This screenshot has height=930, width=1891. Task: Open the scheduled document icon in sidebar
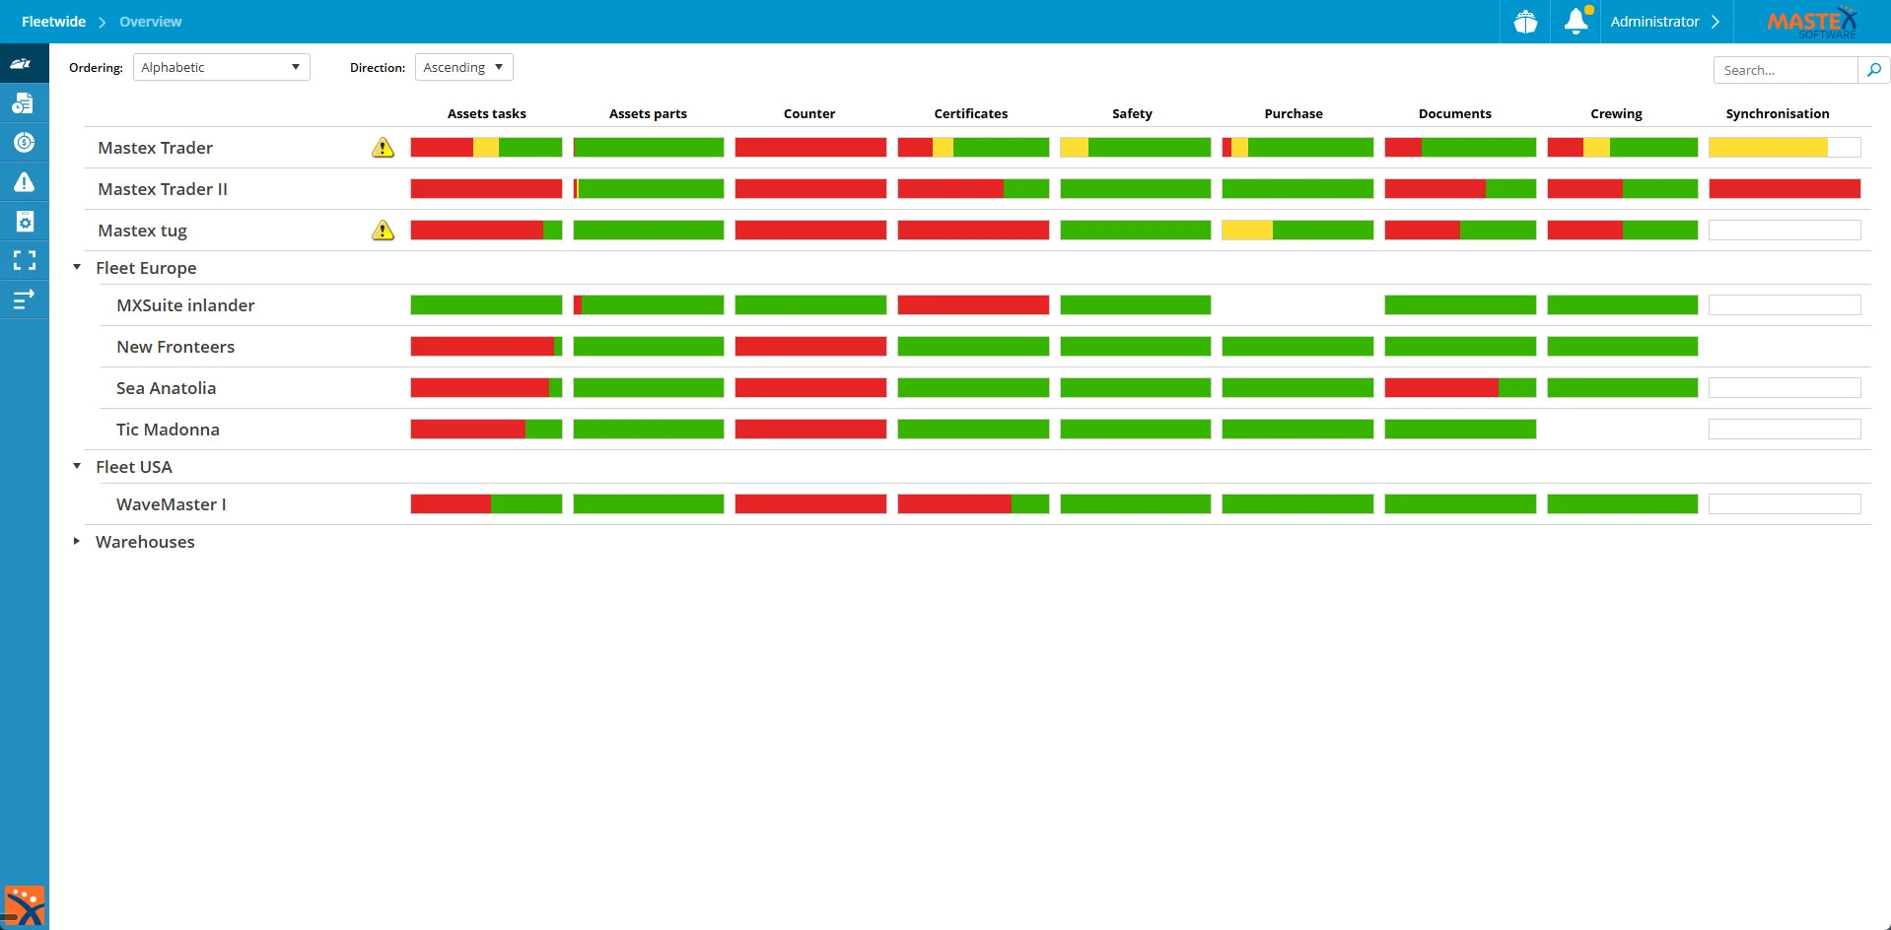click(x=24, y=103)
